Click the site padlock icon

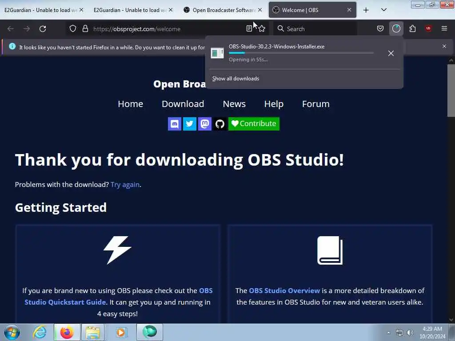pos(85,29)
